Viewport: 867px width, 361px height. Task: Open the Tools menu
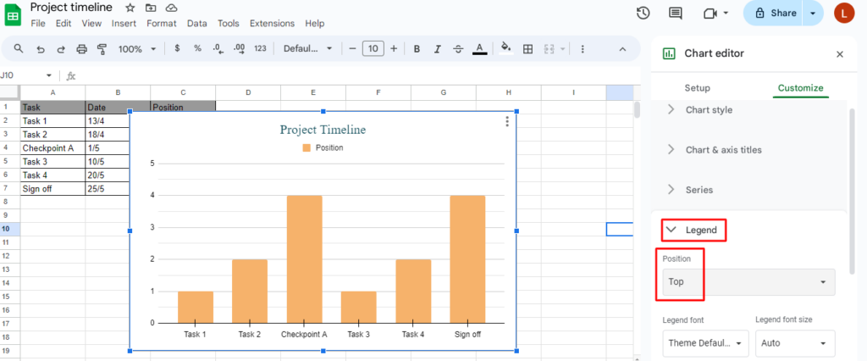(x=229, y=23)
